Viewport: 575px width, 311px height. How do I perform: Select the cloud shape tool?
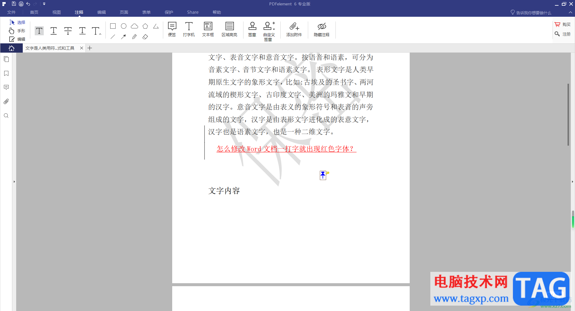(134, 26)
